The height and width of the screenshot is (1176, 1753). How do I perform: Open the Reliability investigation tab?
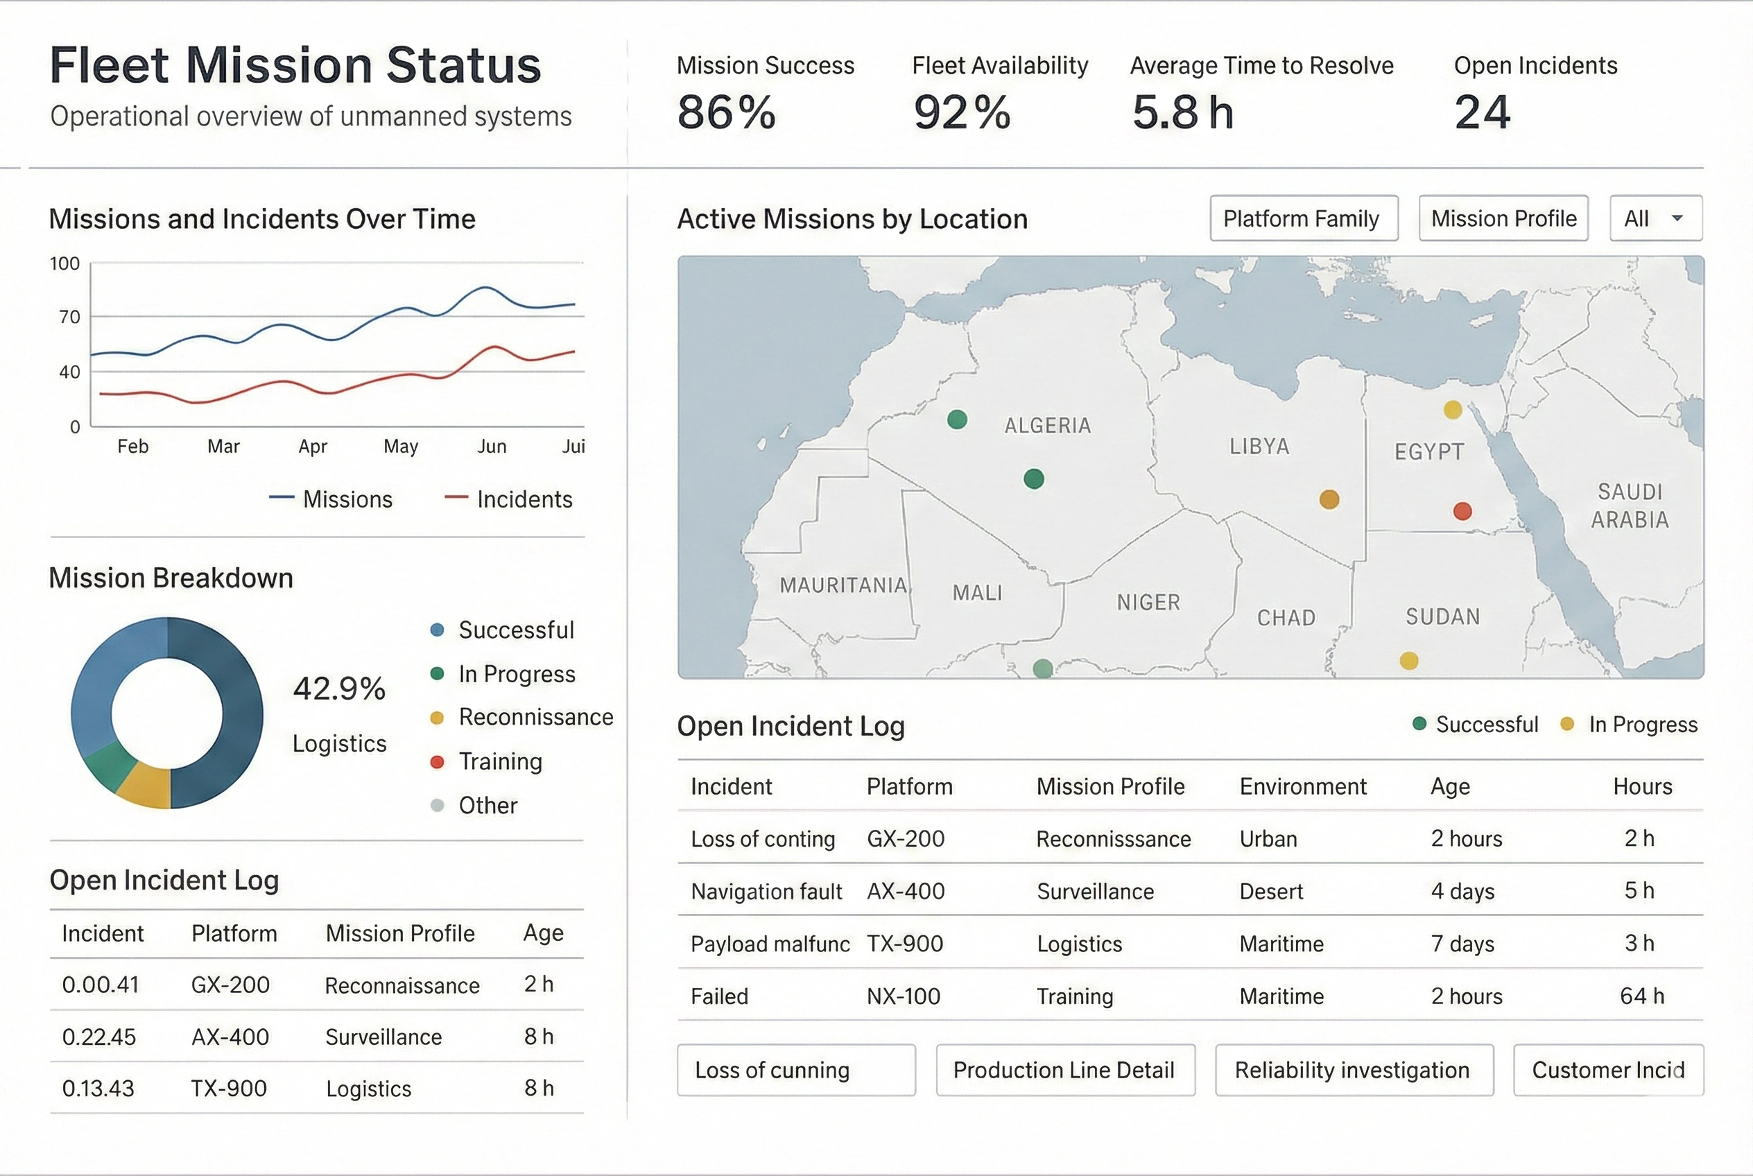point(1354,1070)
